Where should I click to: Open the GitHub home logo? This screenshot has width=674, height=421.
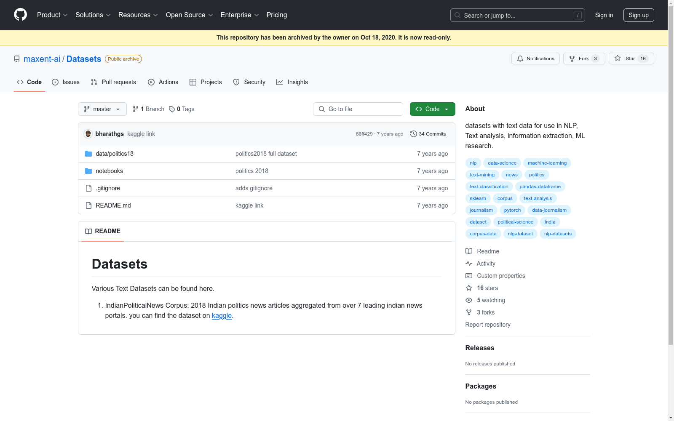pyautogui.click(x=20, y=15)
